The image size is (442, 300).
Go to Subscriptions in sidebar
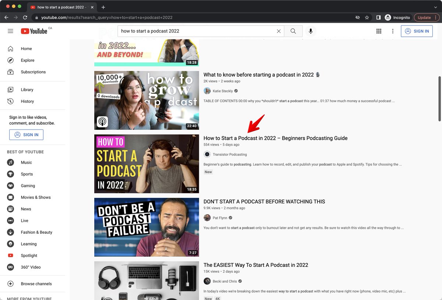pyautogui.click(x=33, y=72)
